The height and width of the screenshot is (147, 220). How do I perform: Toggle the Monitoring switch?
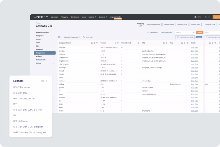tap(140, 26)
